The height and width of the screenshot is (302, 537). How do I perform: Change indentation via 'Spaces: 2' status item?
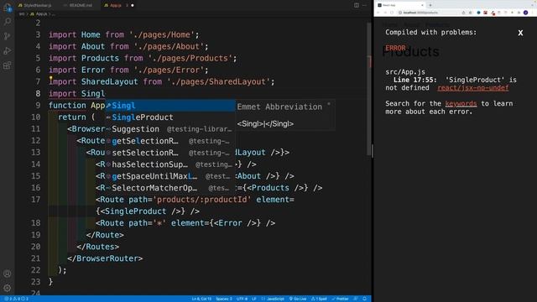pos(224,299)
